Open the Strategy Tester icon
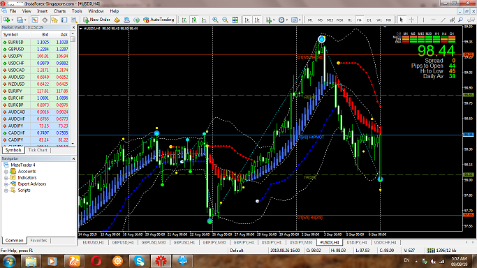The width and height of the screenshot is (477, 268). tap(74, 20)
